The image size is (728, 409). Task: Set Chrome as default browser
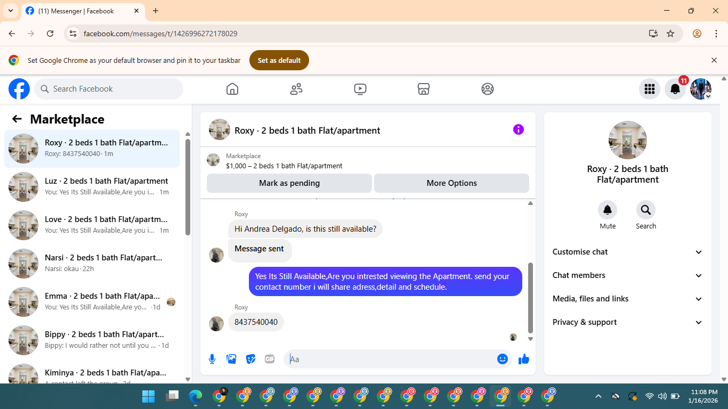pos(279,60)
